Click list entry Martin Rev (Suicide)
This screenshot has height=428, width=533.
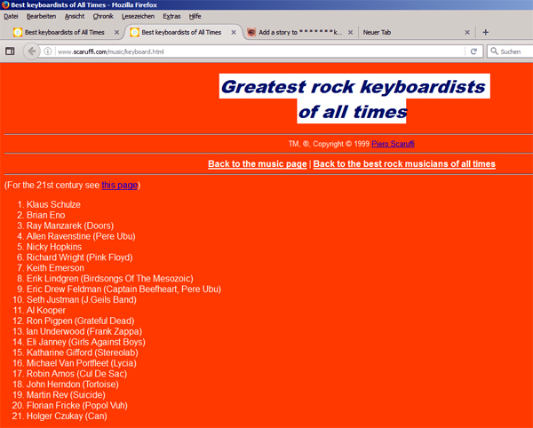(66, 395)
